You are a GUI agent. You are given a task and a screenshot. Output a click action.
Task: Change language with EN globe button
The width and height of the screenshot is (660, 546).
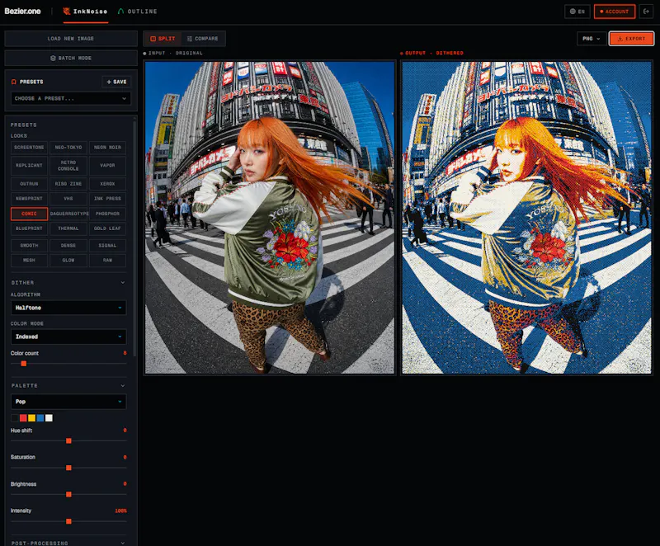pyautogui.click(x=577, y=12)
